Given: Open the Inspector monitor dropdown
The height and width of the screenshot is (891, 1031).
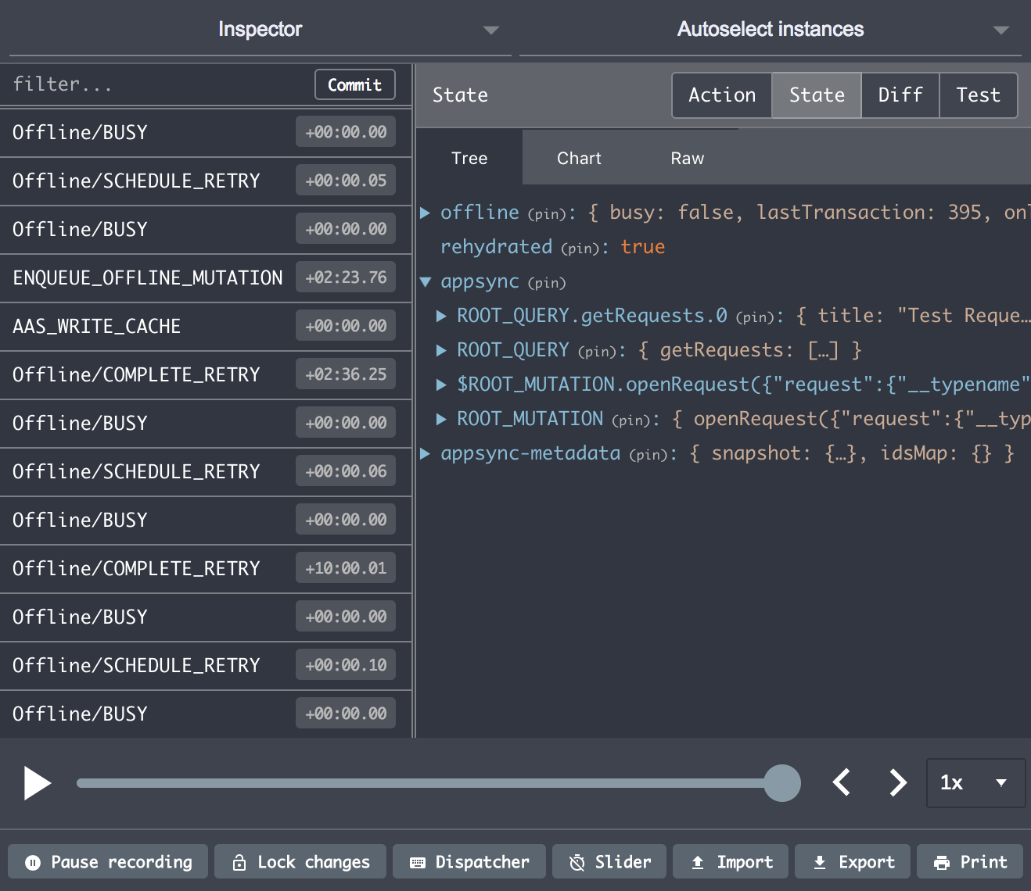Looking at the screenshot, I should [260, 30].
